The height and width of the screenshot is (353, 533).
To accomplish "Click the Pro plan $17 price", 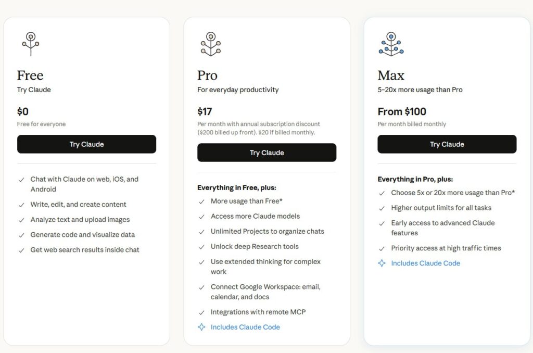I will tap(205, 111).
